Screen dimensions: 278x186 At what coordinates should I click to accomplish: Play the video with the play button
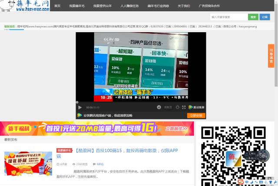80,107
